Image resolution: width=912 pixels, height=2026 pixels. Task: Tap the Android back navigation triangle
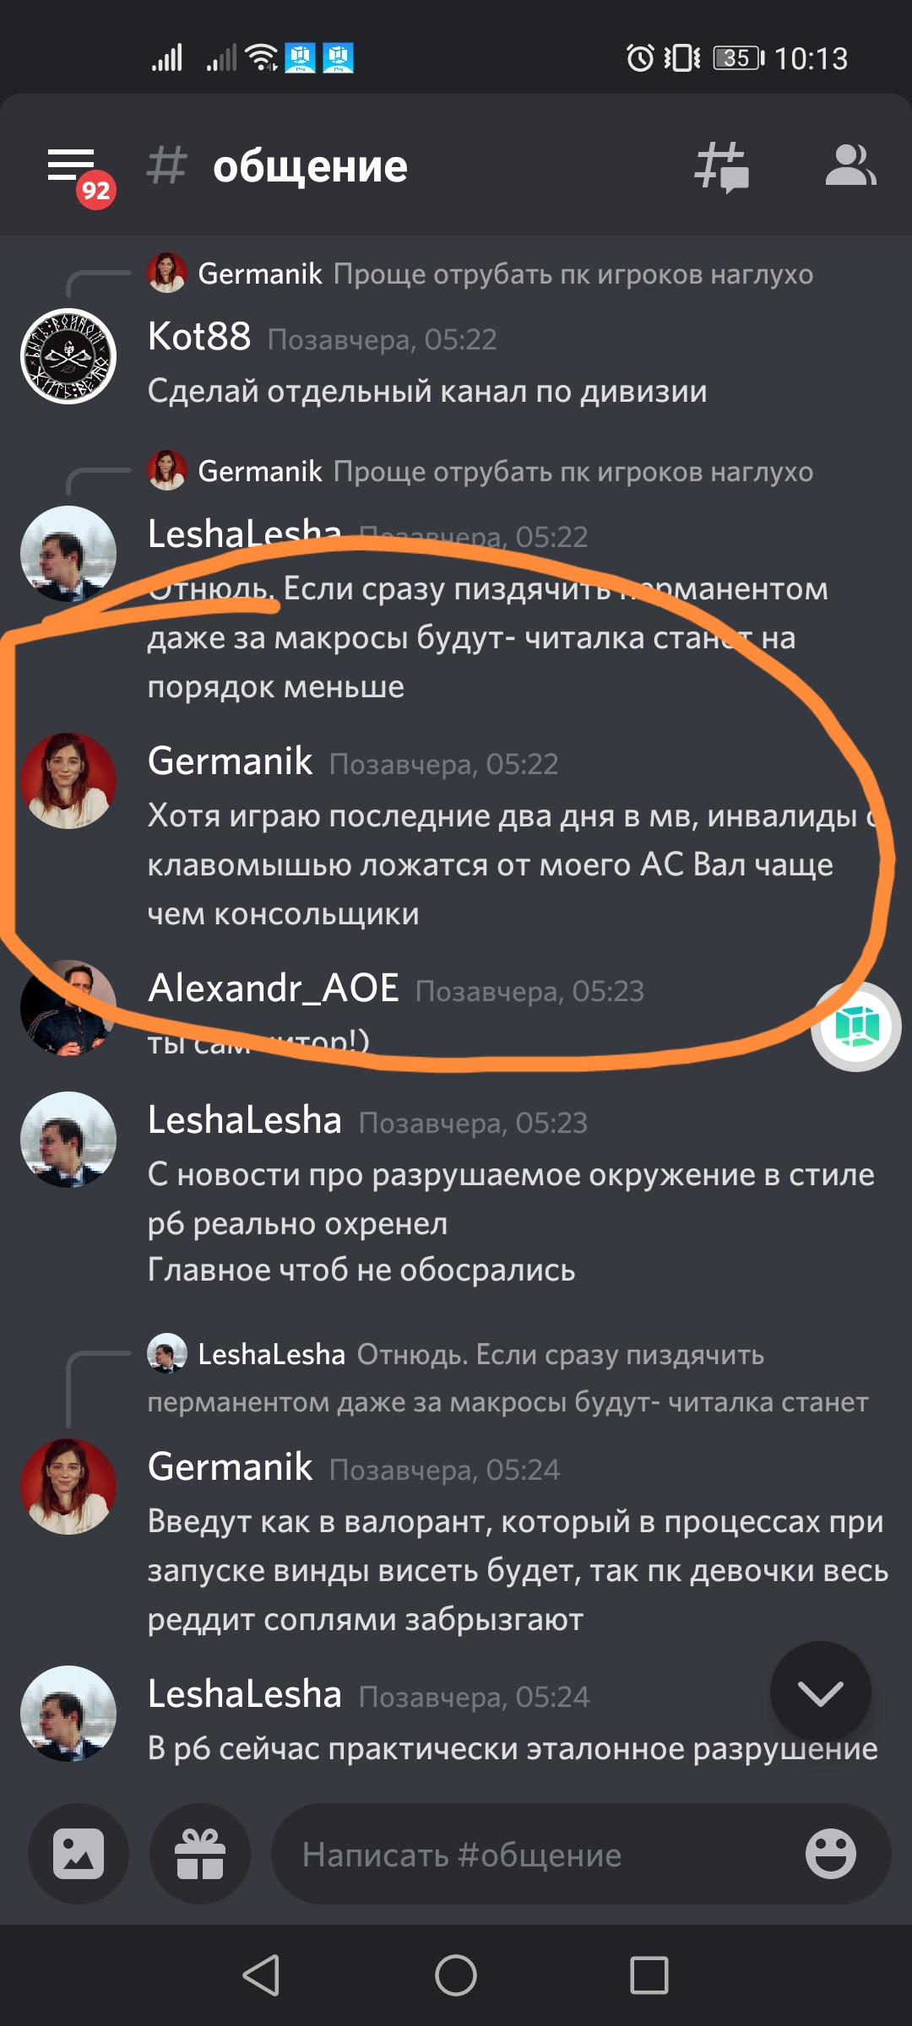point(261,1975)
